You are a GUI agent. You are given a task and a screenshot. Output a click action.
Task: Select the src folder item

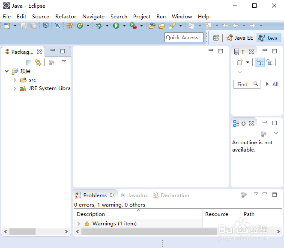pyautogui.click(x=28, y=80)
